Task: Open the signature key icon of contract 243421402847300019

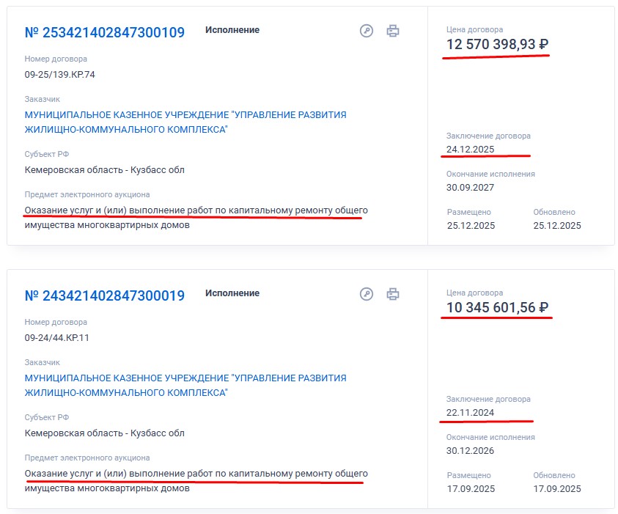Action: (x=366, y=294)
